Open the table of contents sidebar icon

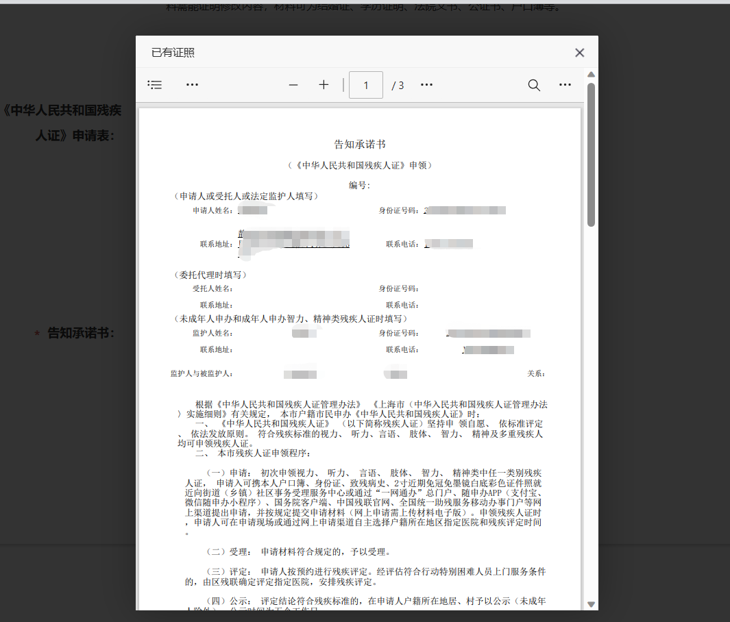pyautogui.click(x=154, y=85)
